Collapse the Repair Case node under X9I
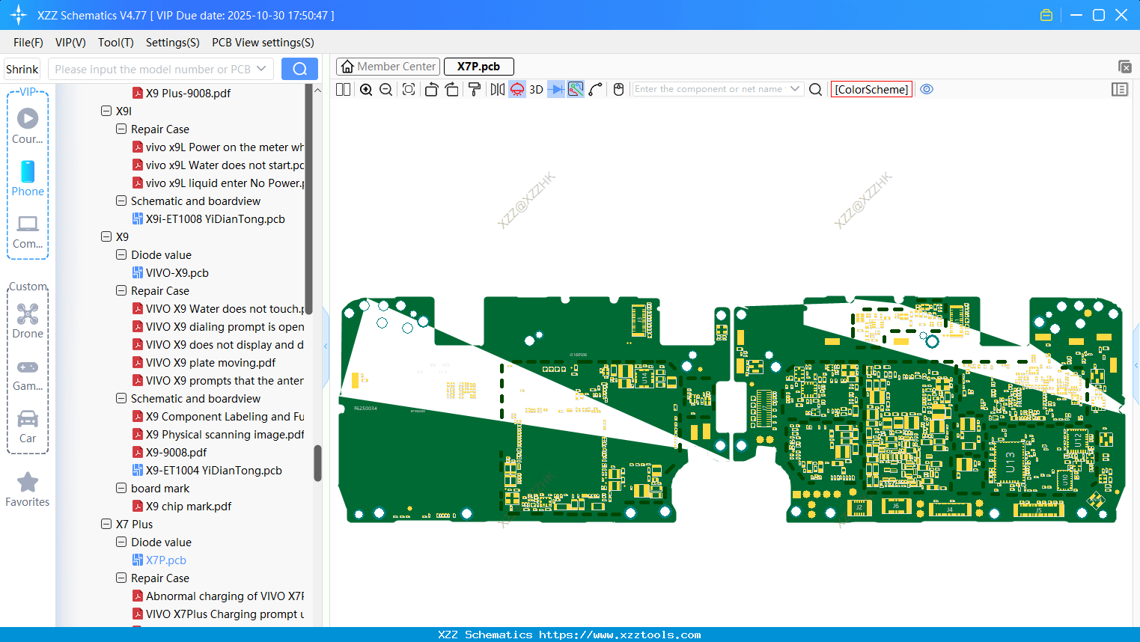The image size is (1140, 642). [121, 129]
